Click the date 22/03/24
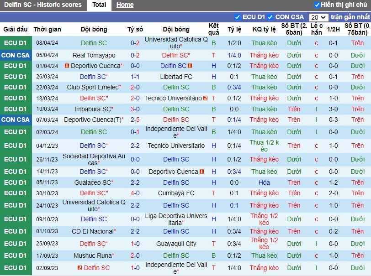Image resolution: width=371 pixels, height=276 pixels. tap(47, 88)
